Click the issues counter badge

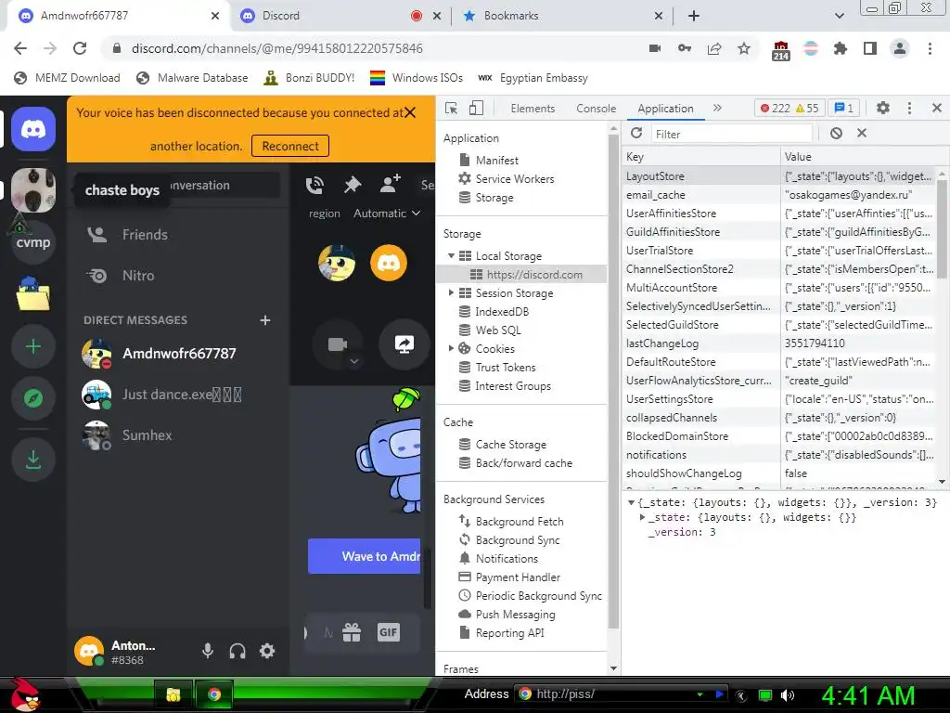[x=844, y=108]
